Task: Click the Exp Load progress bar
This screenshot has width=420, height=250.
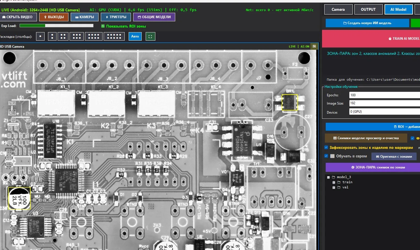Action: [x=57, y=26]
